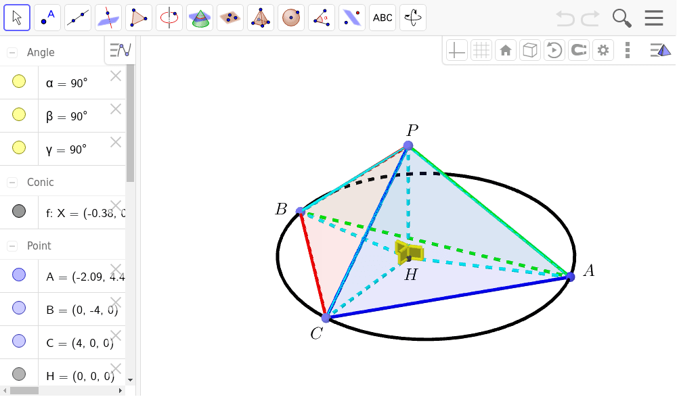
Task: Toggle visibility of conic f
Action: 18,212
